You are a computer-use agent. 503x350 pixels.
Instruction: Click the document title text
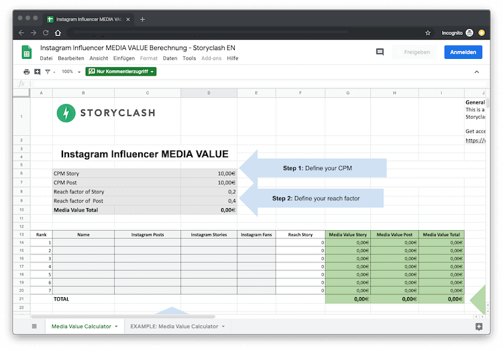click(x=137, y=48)
